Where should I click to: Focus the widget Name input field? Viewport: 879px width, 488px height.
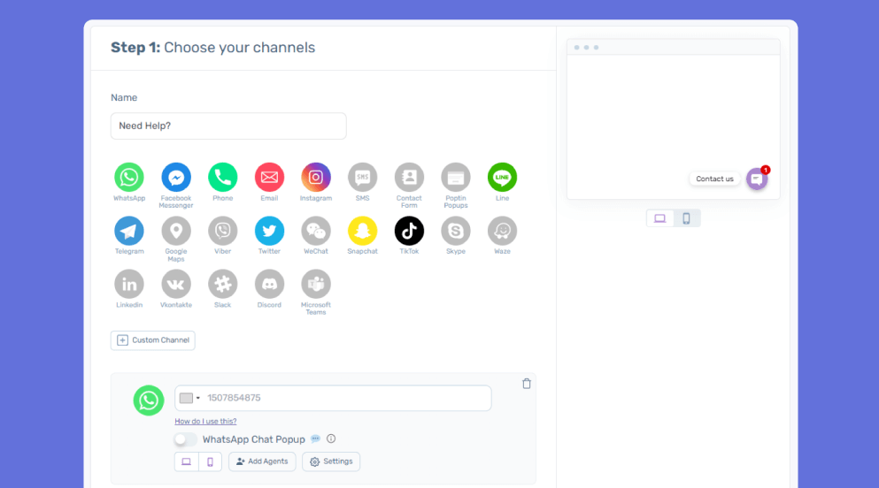pyautogui.click(x=228, y=126)
